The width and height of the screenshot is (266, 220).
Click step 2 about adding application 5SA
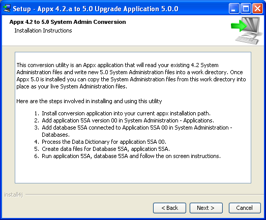[x=124, y=120]
